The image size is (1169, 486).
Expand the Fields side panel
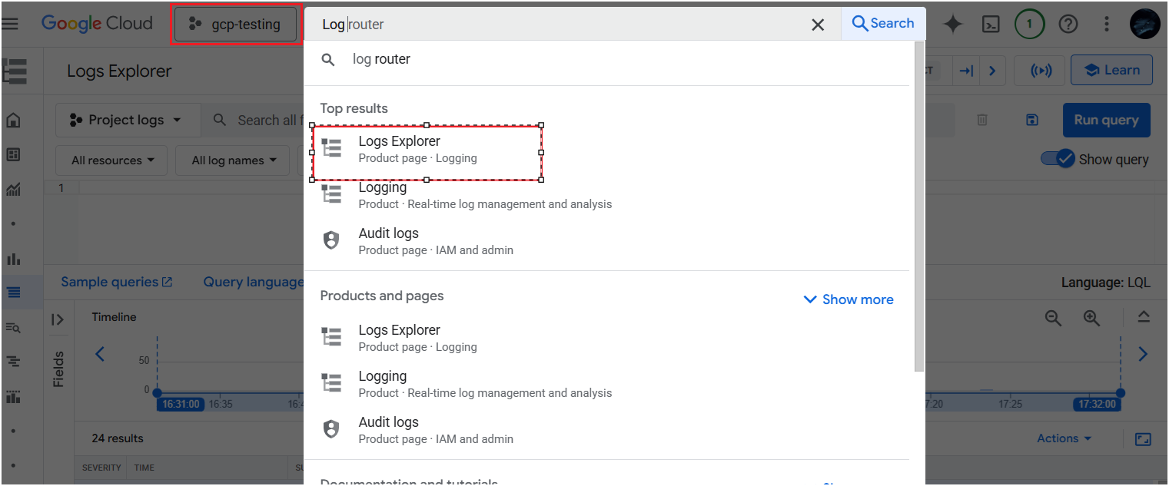point(58,319)
